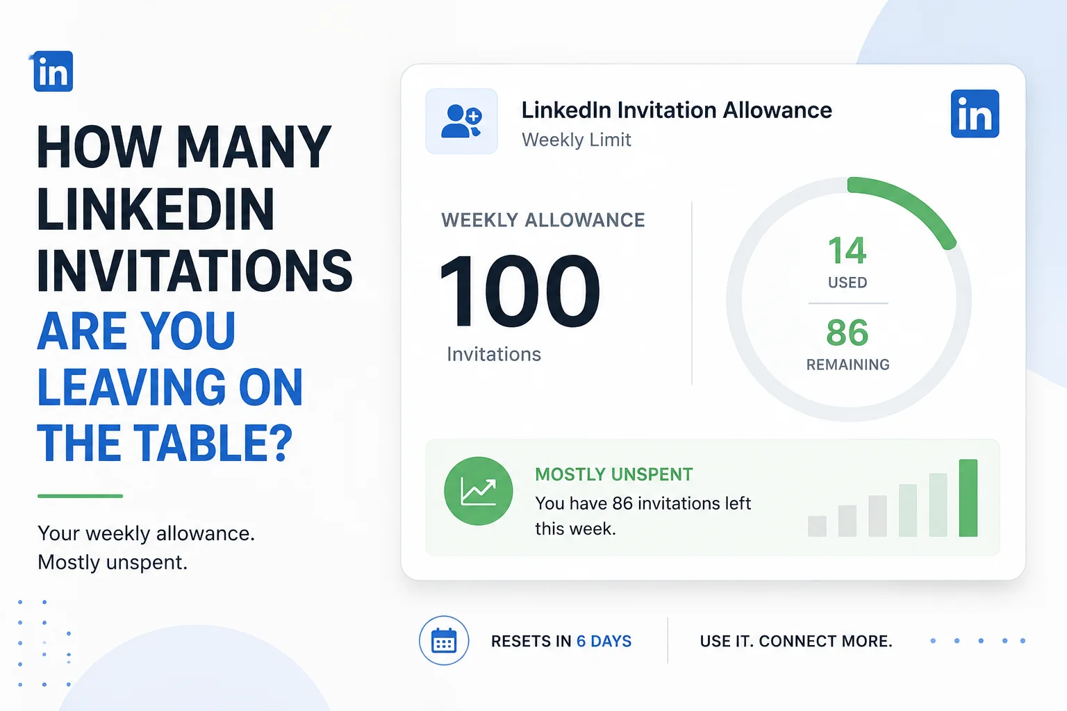Click the calendar icon beside Resets

pos(444,641)
